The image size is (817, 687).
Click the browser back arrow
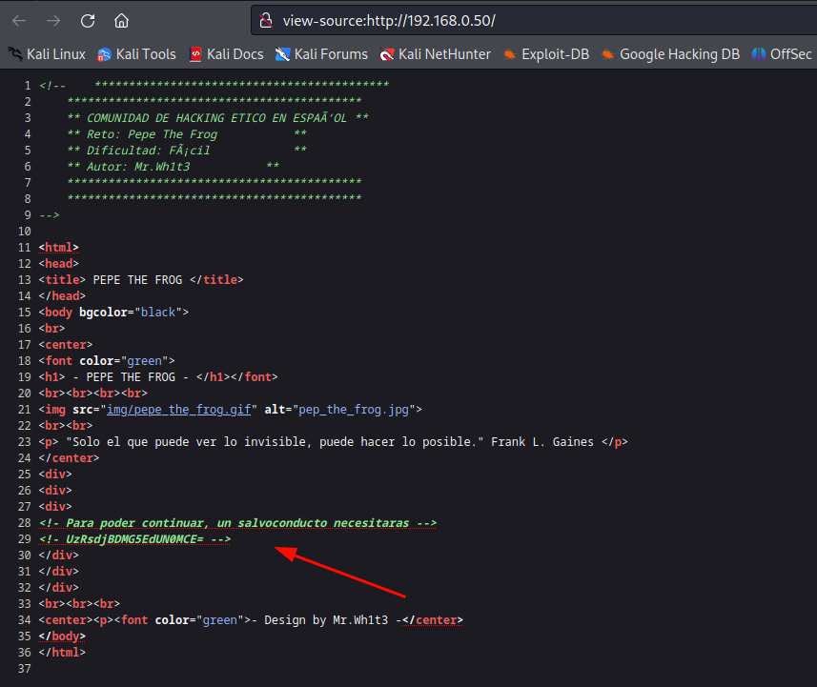19,21
